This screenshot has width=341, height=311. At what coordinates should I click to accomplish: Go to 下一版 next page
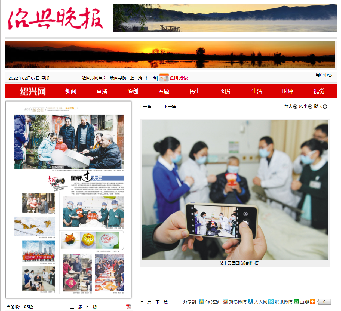[x=91, y=307]
